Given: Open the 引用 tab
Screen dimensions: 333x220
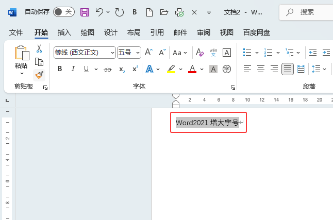Looking at the screenshot, I should tap(157, 32).
